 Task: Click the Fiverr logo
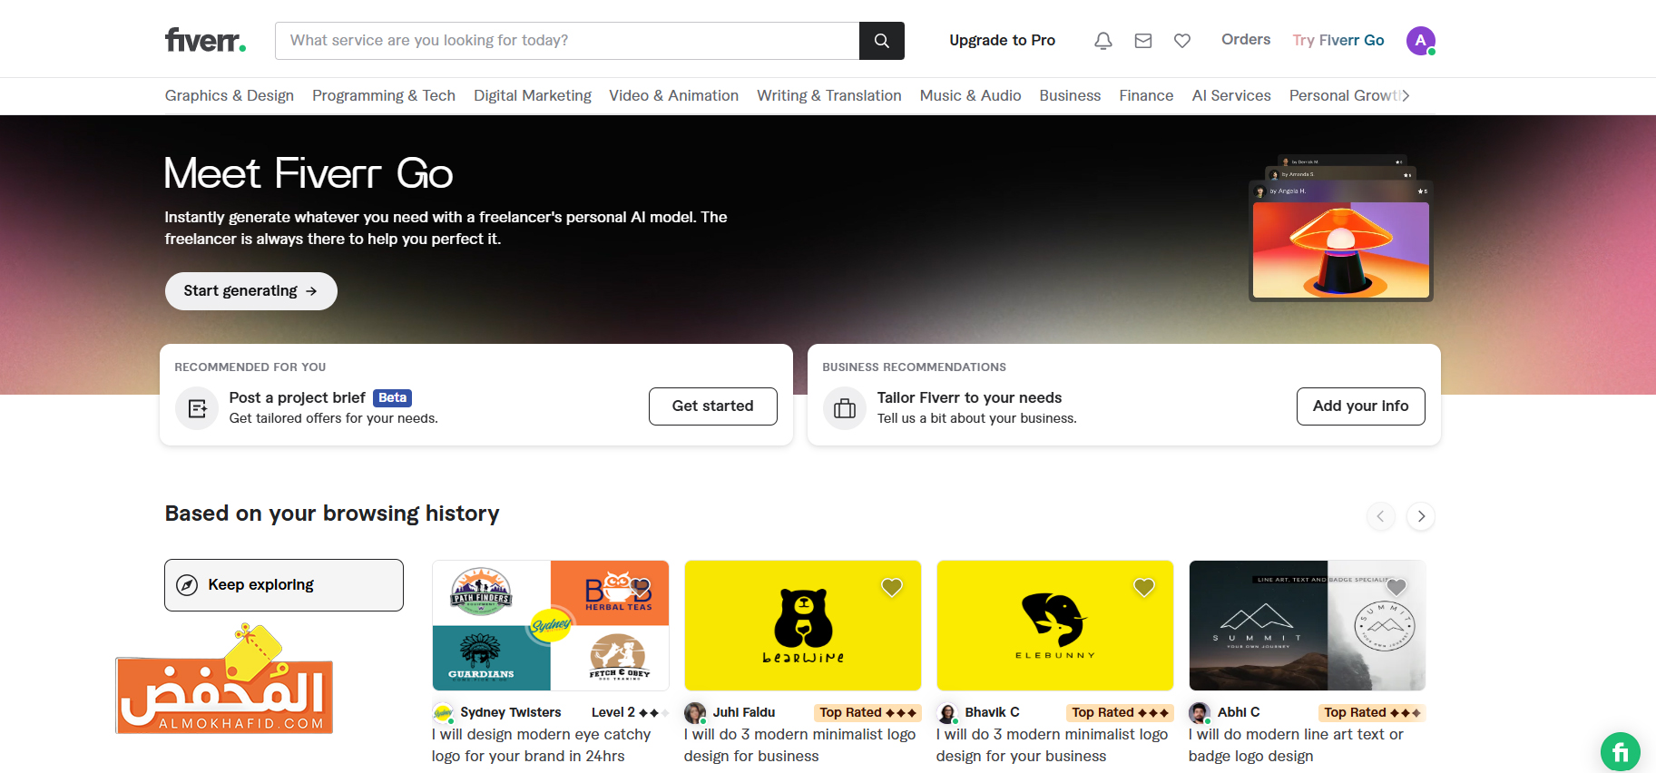click(205, 41)
